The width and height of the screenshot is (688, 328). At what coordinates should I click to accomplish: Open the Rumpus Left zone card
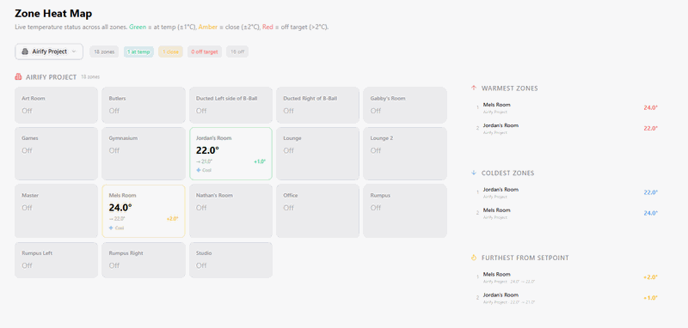point(56,260)
